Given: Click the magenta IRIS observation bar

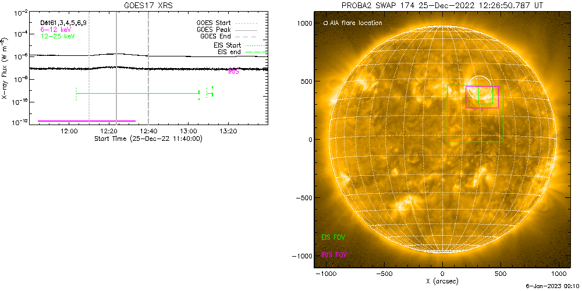Looking at the screenshot, I should click(87, 121).
